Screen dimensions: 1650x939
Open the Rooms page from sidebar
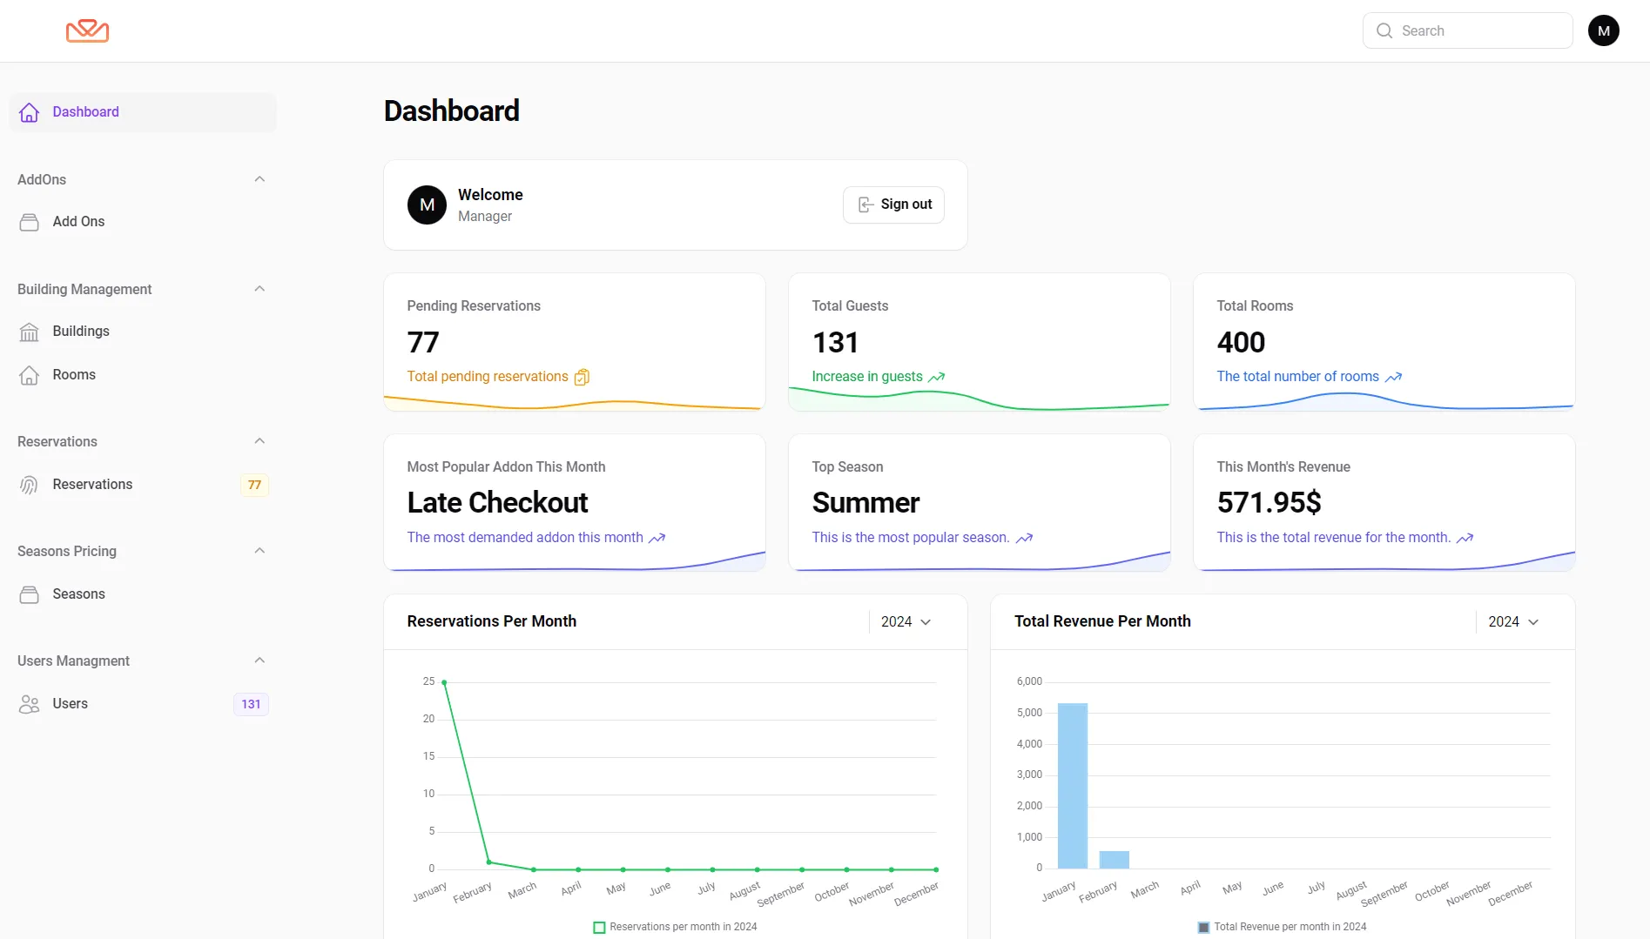pyautogui.click(x=74, y=375)
